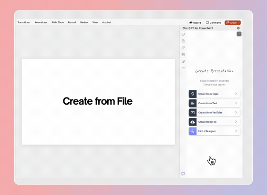The image size is (267, 195).
Task: Click the Record button with circle icon
Action: (195, 23)
